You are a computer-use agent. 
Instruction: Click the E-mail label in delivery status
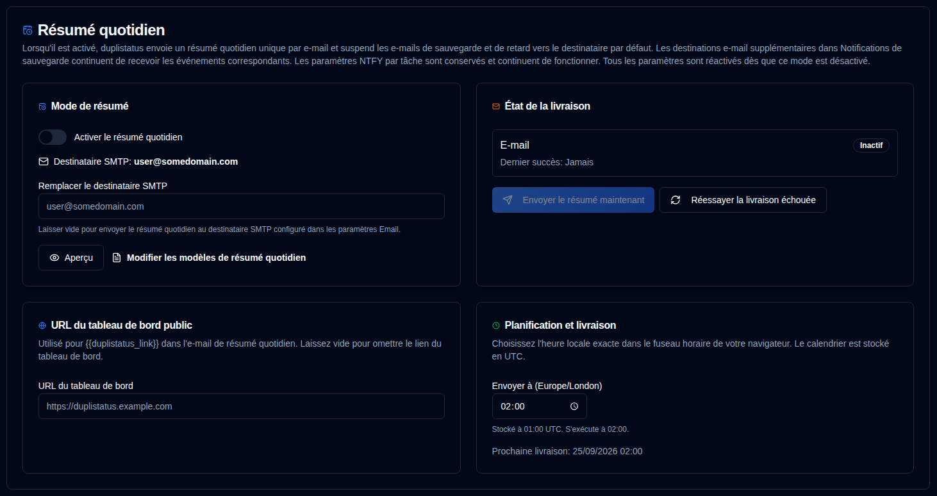pos(515,145)
